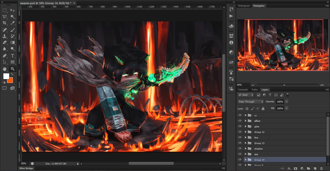Create a new layer button
This screenshot has width=330, height=171.
coord(315,169)
